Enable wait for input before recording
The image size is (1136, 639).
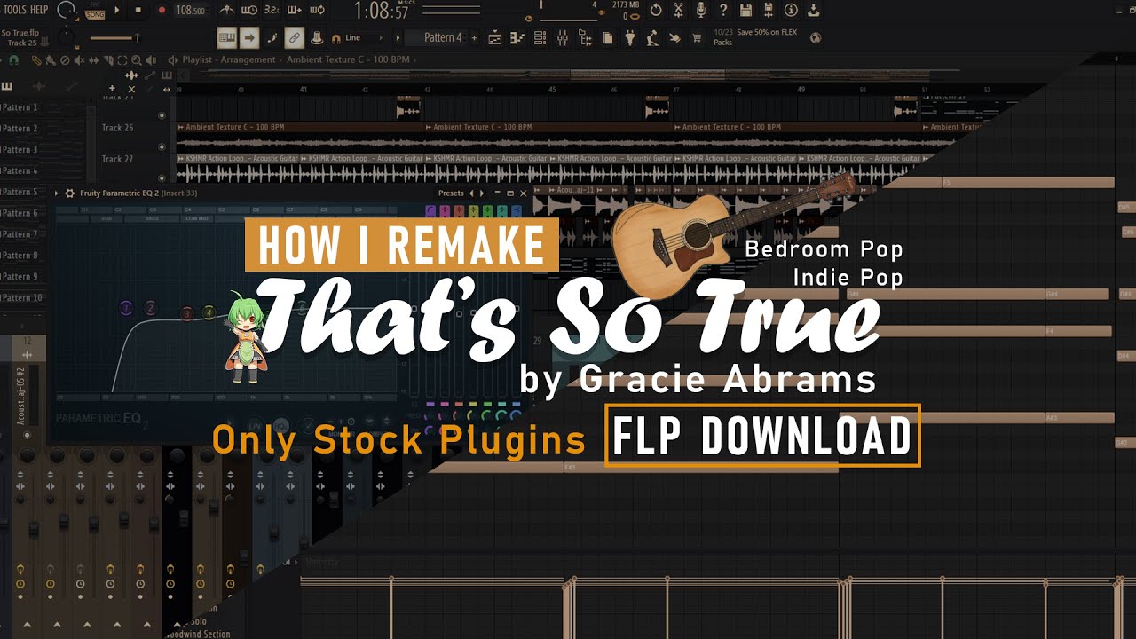pos(249,11)
